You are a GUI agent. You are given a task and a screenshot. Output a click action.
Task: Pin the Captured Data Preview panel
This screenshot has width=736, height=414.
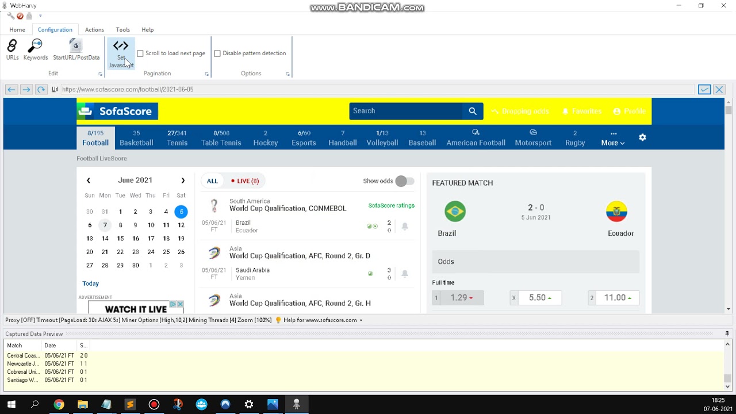[727, 333]
